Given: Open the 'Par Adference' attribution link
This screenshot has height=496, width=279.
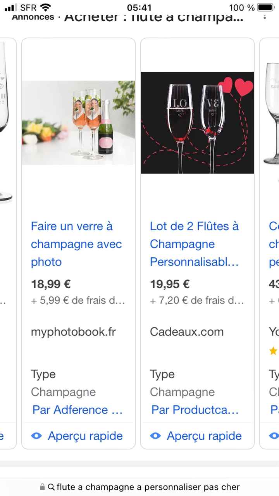Looking at the screenshot, I should (77, 410).
